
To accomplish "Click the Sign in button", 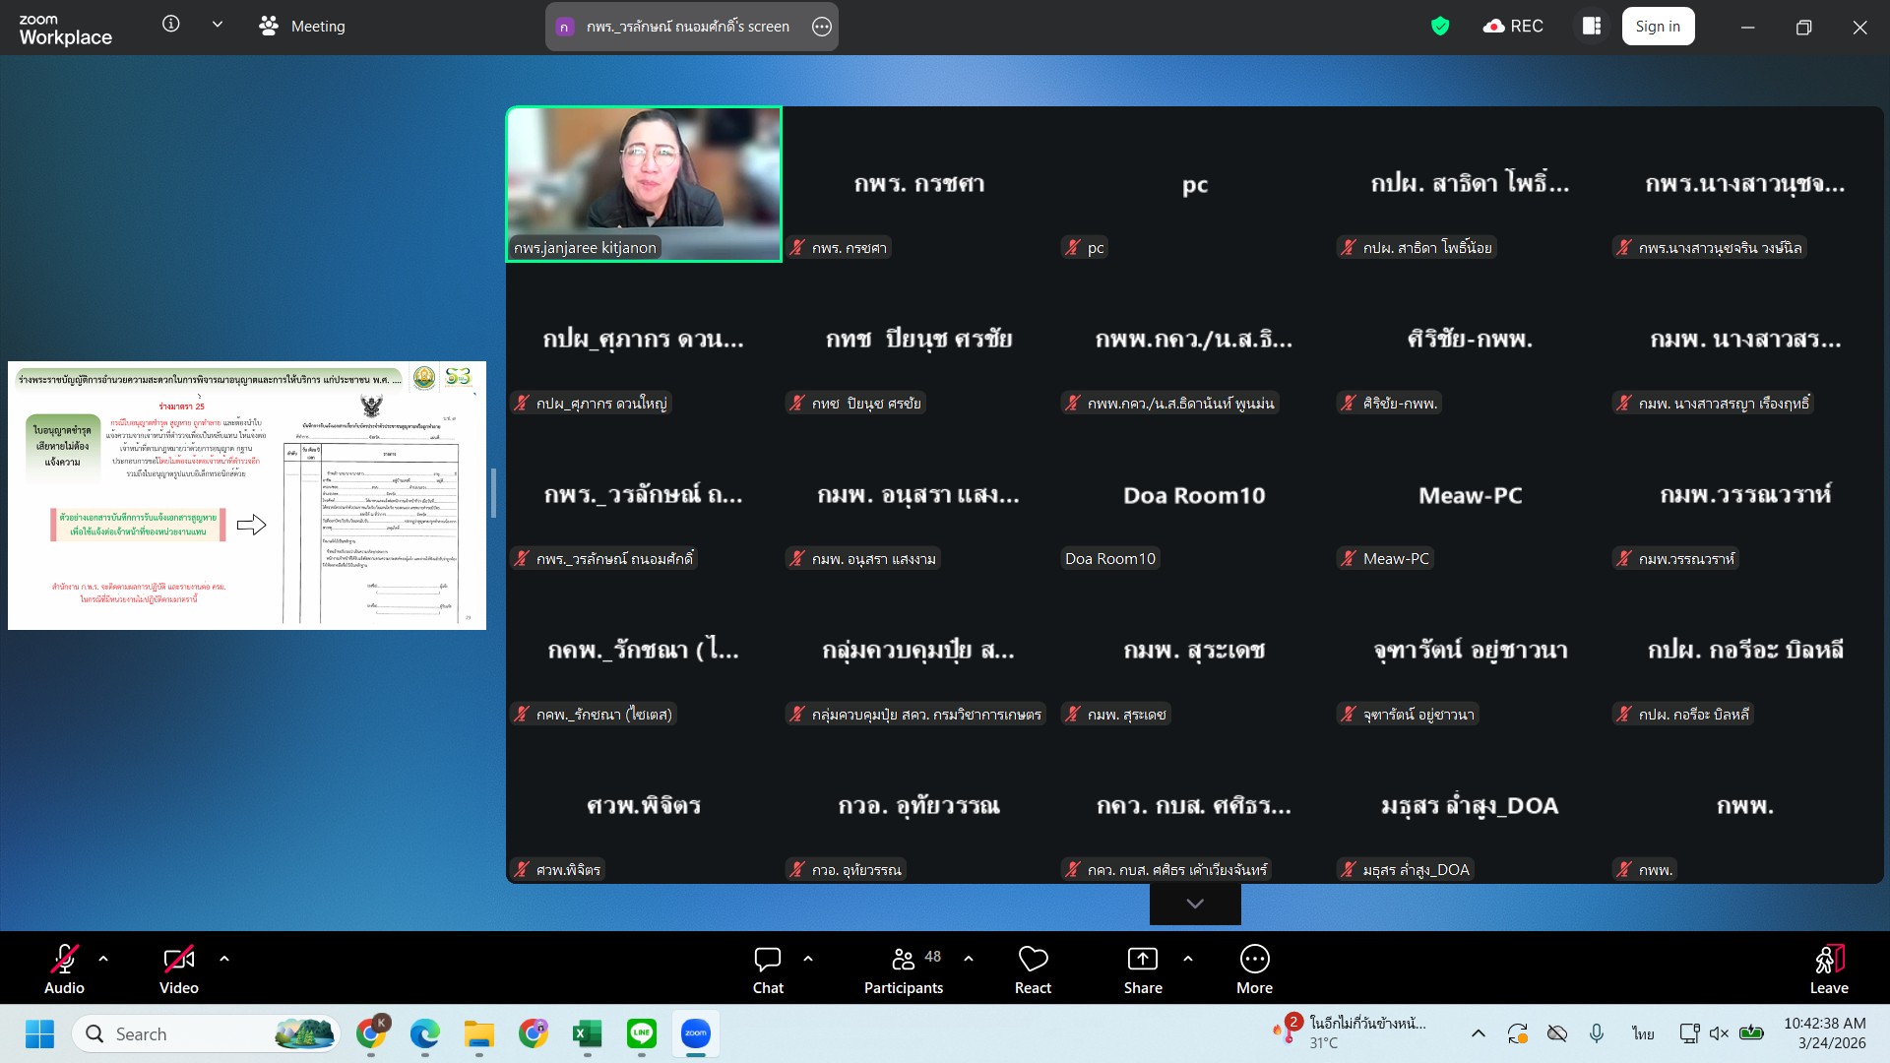I will tap(1658, 27).
